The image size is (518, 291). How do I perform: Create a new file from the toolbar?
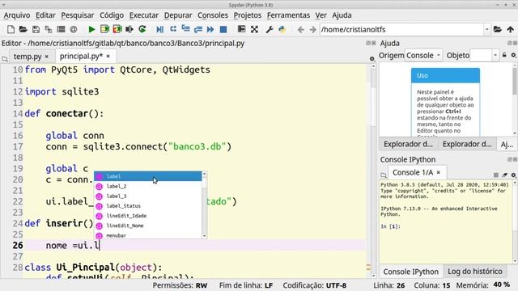point(11,29)
